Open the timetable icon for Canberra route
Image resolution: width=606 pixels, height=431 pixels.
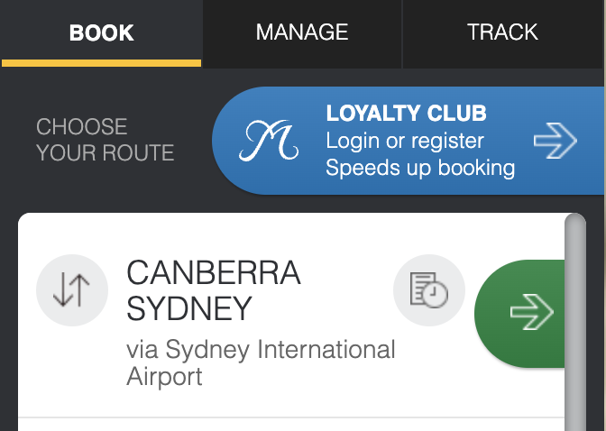pos(429,290)
